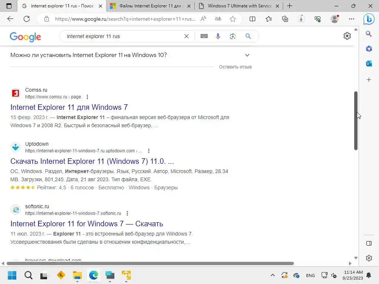This screenshot has width=379, height=284.
Task: Open File Explorer from taskbar
Action: coord(77,275)
